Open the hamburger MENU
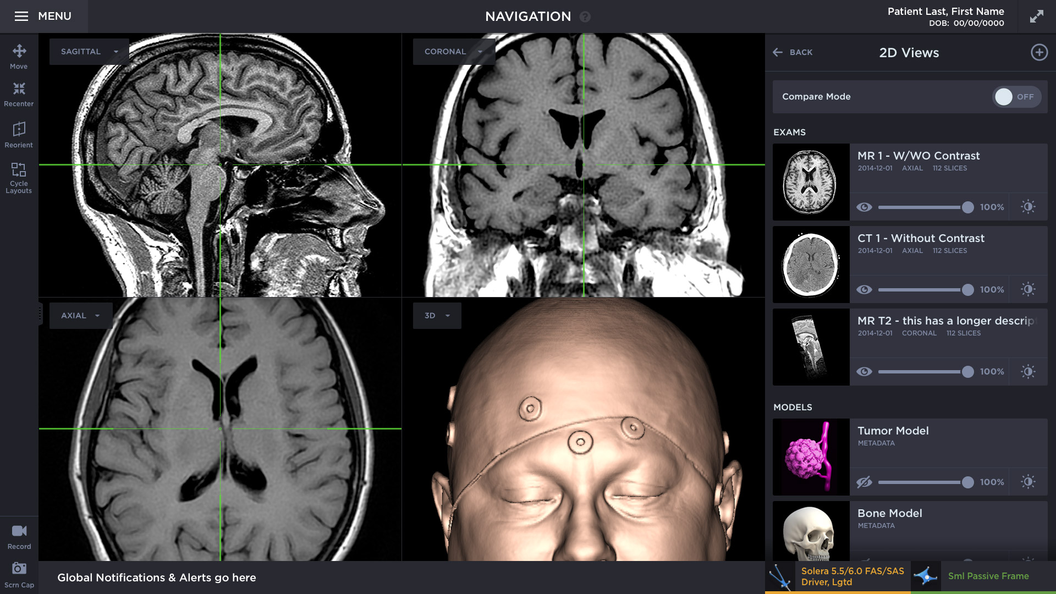 (x=43, y=16)
